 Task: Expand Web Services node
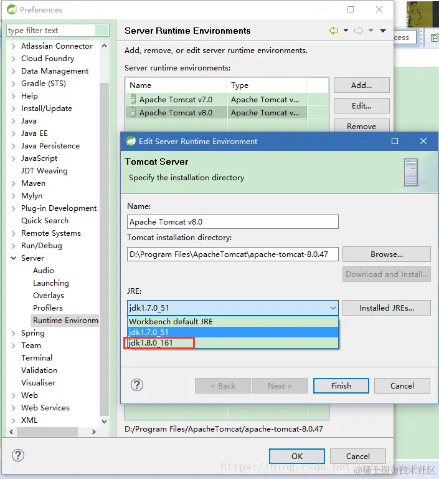point(14,408)
